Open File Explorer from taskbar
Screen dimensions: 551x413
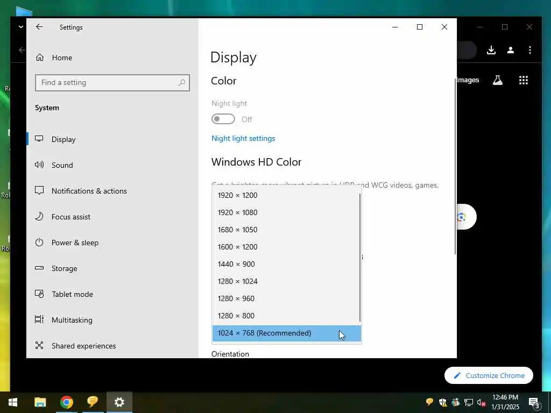point(40,402)
